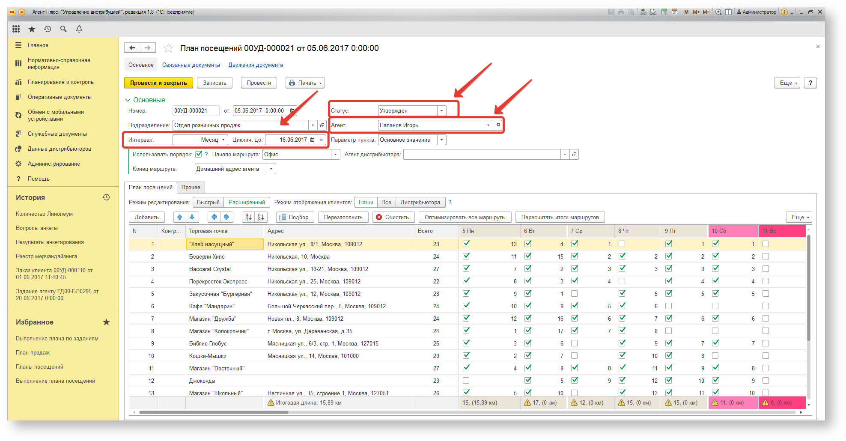The height and width of the screenshot is (441, 846).
Task: Add document to favorites with star
Action: pos(169,48)
